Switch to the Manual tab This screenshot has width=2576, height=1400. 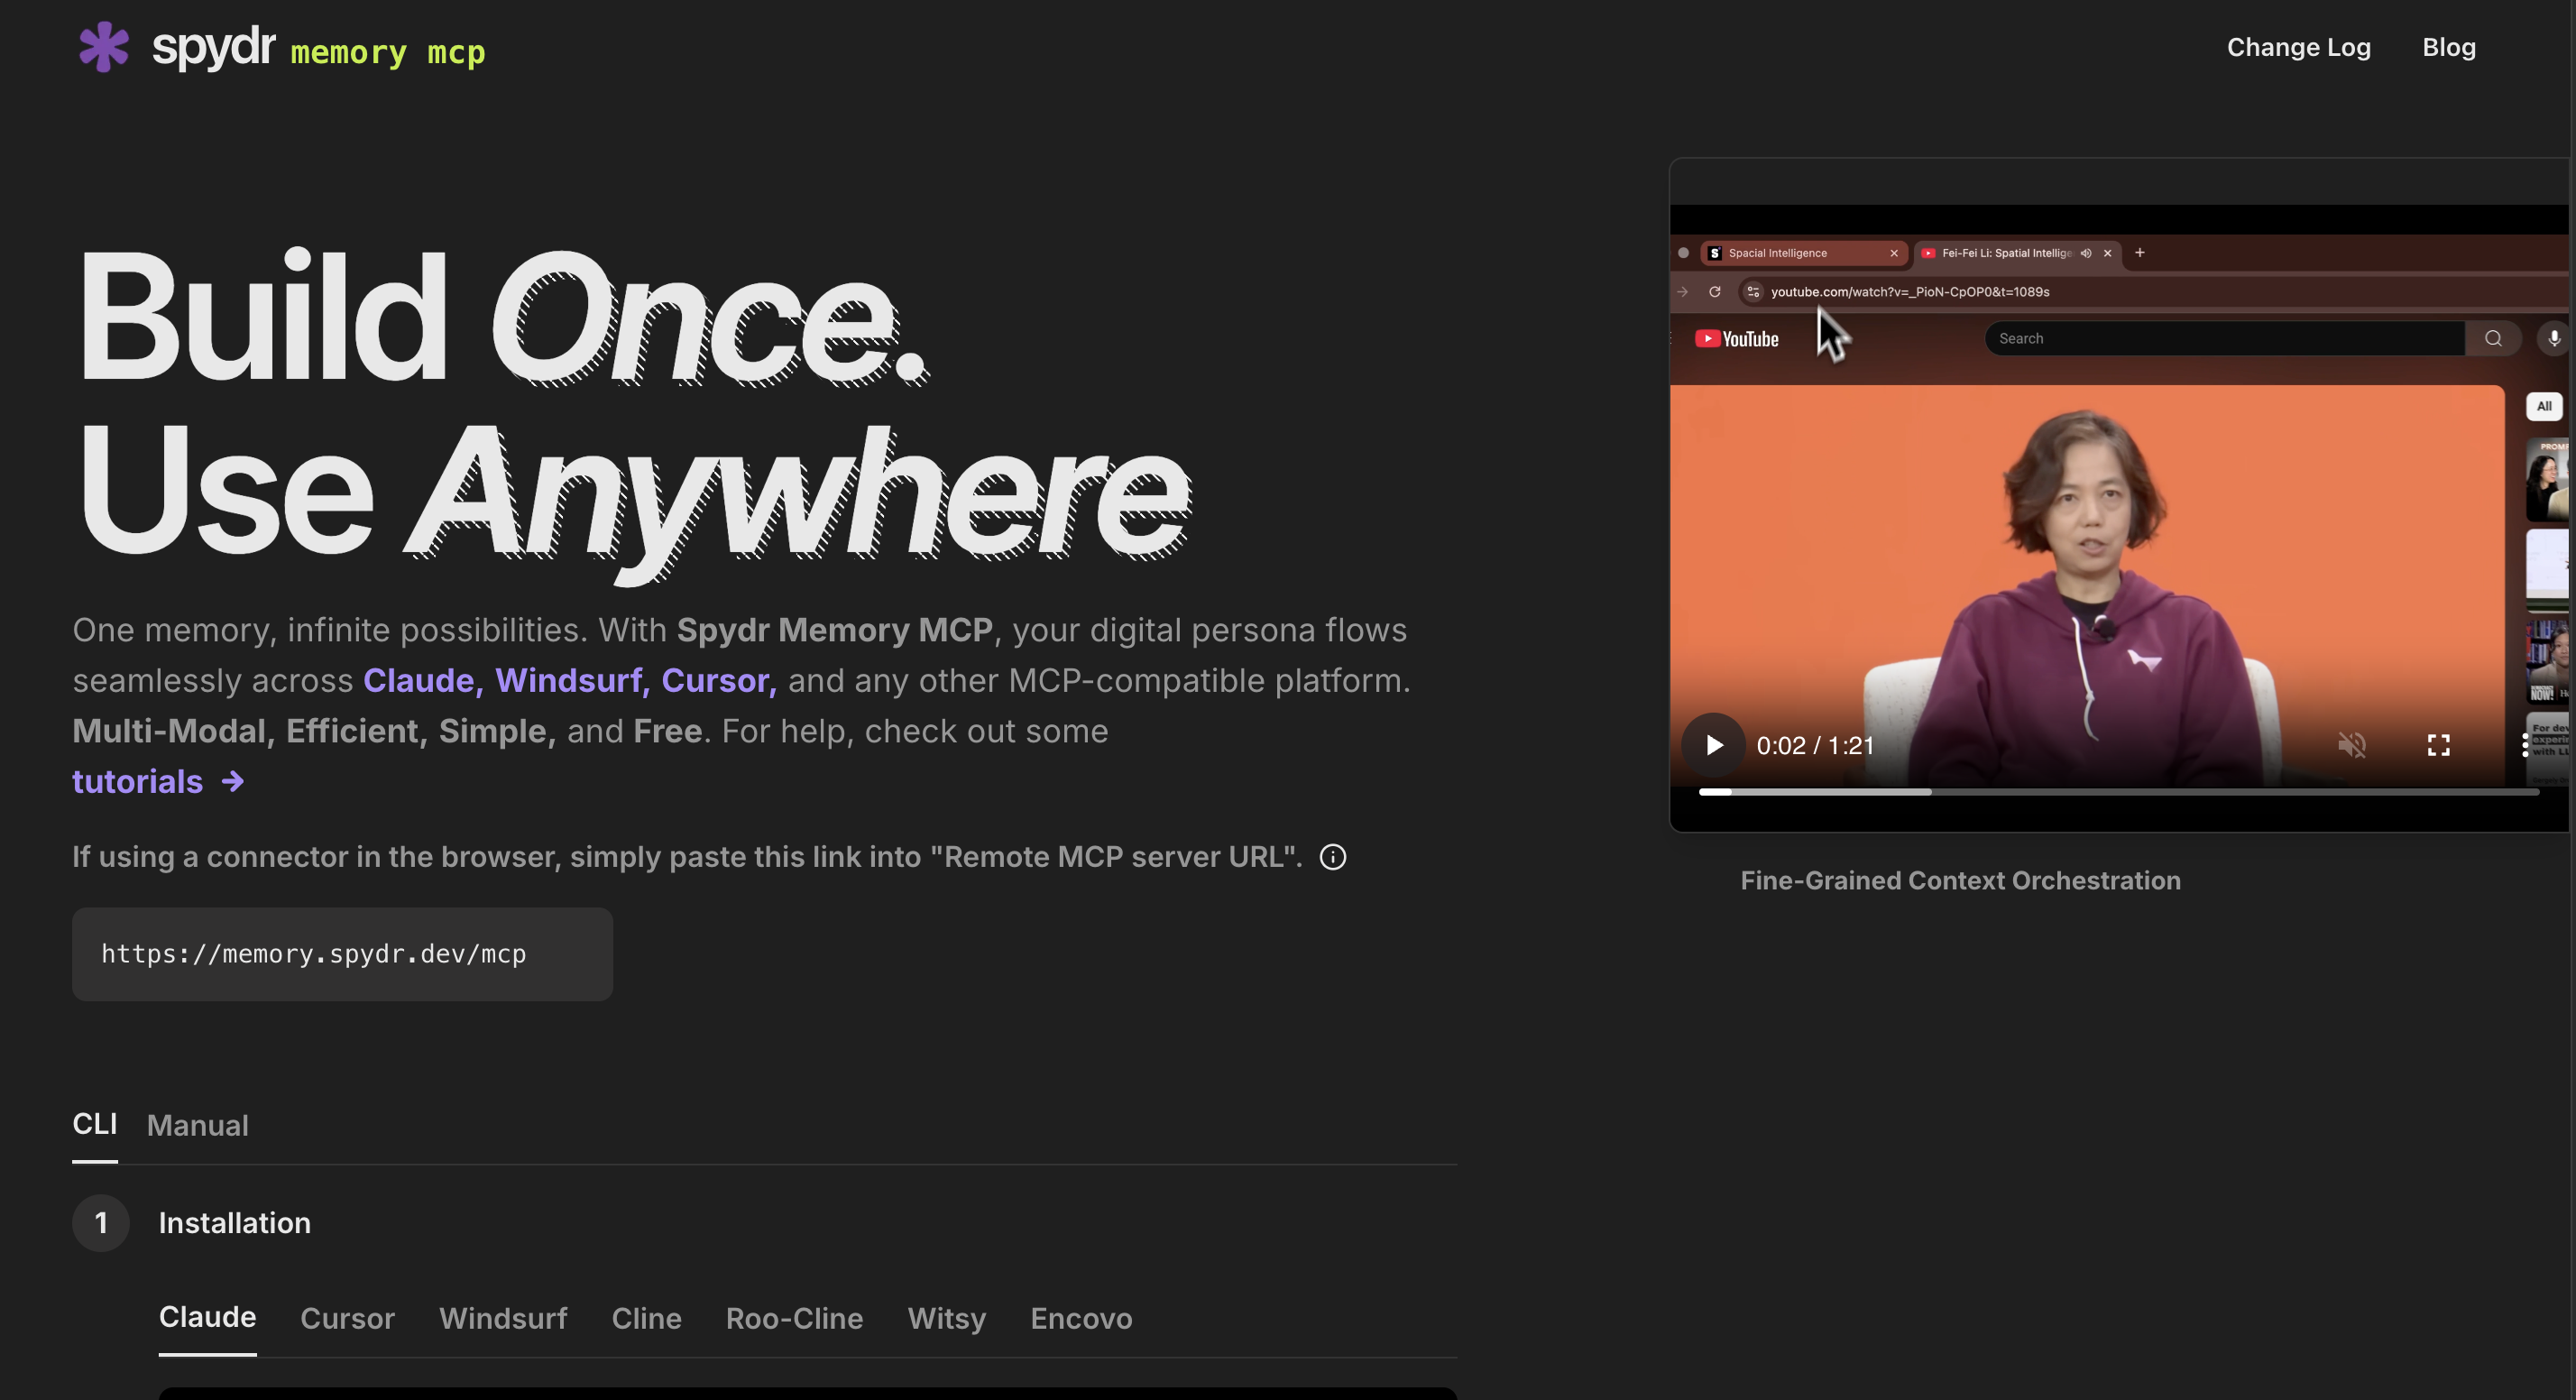(197, 1126)
